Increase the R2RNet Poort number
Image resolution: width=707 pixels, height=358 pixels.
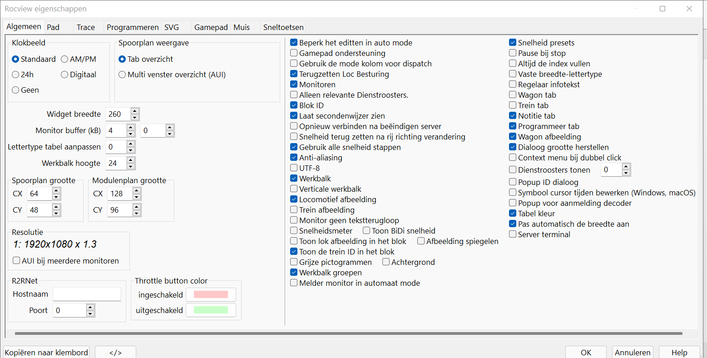90,308
